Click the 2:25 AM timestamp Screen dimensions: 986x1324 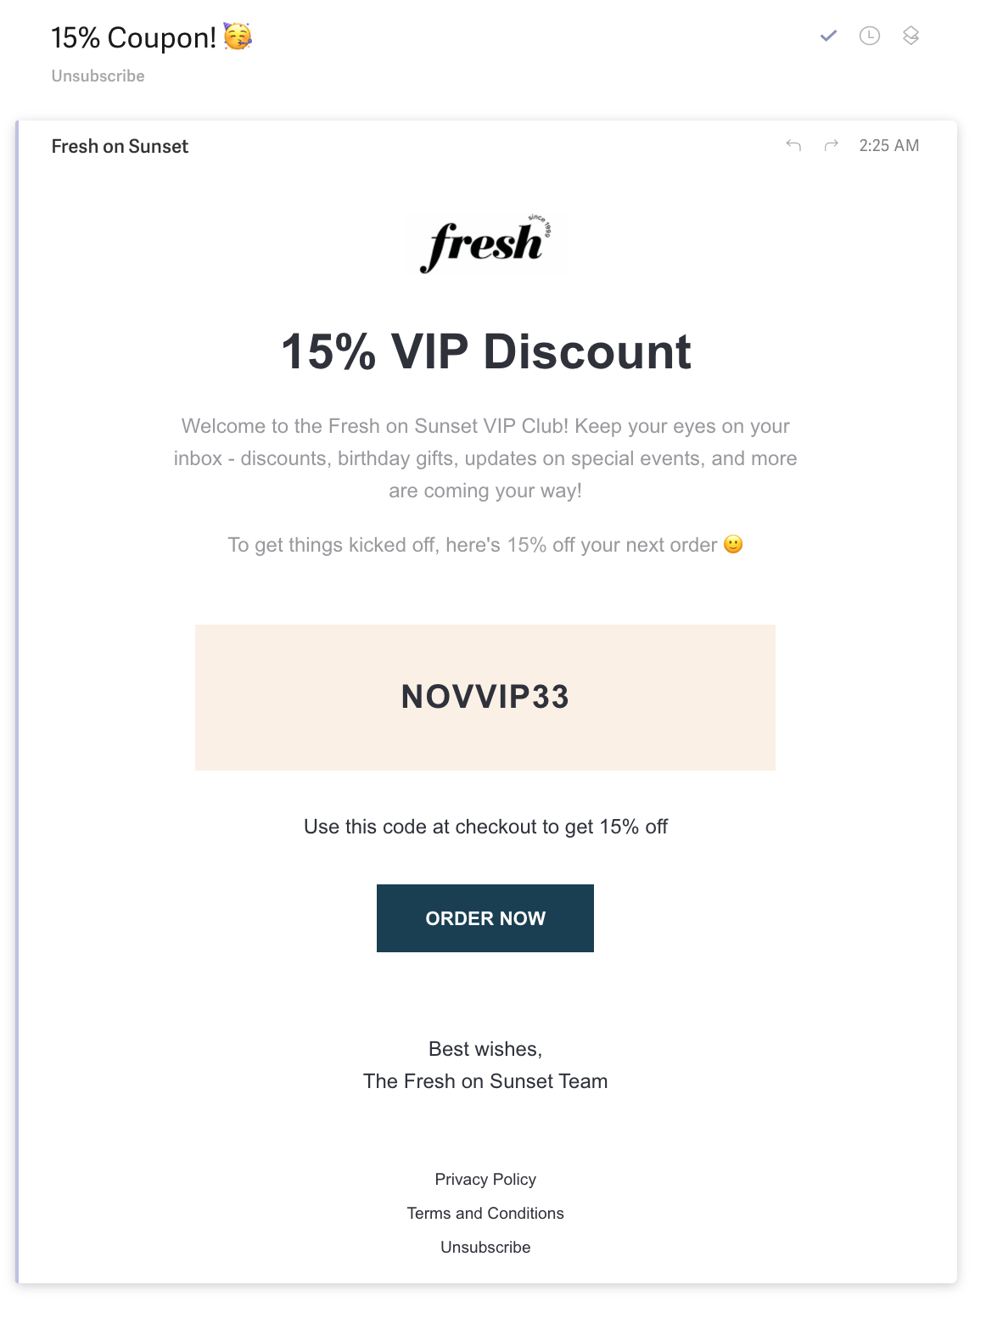point(888,145)
